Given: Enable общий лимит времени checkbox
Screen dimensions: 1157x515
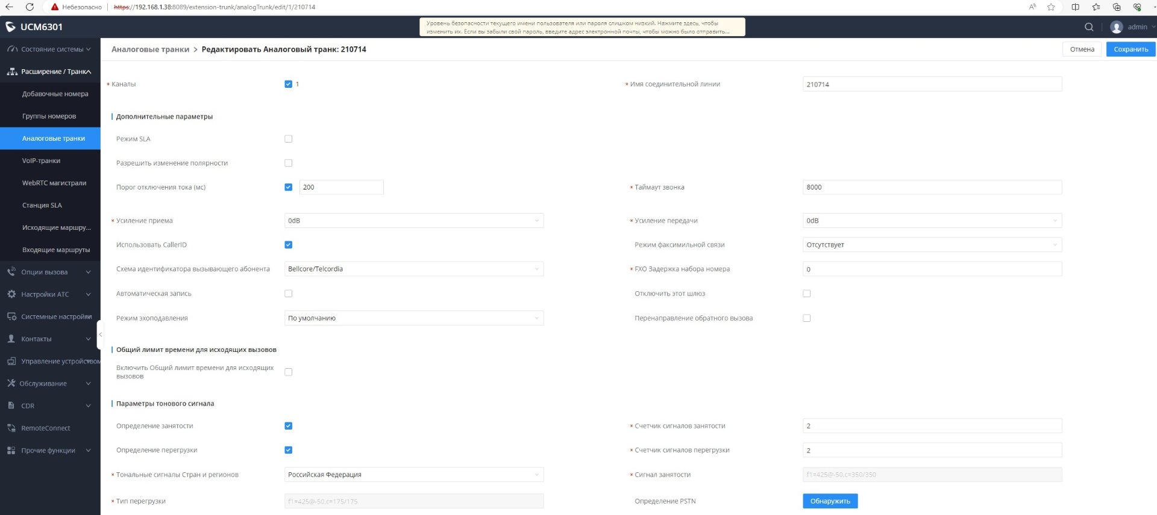Looking at the screenshot, I should click(288, 372).
